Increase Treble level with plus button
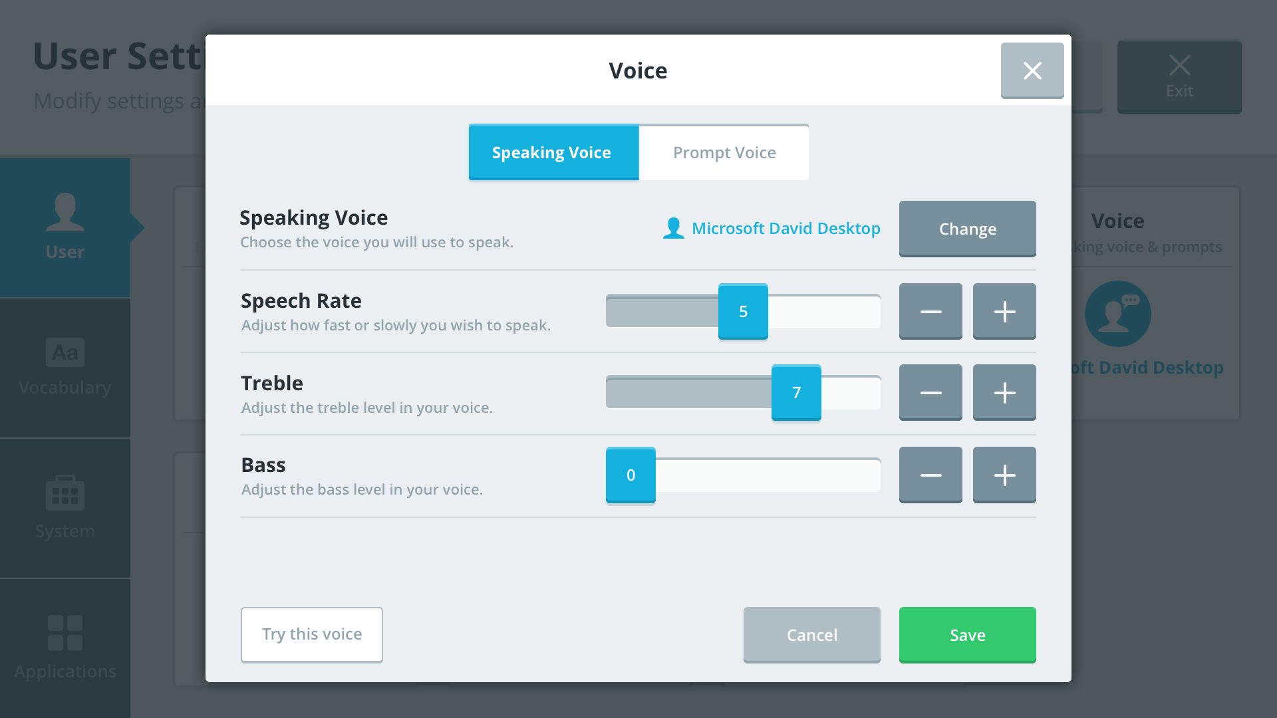Screen dimensions: 1277x718 1004,393
